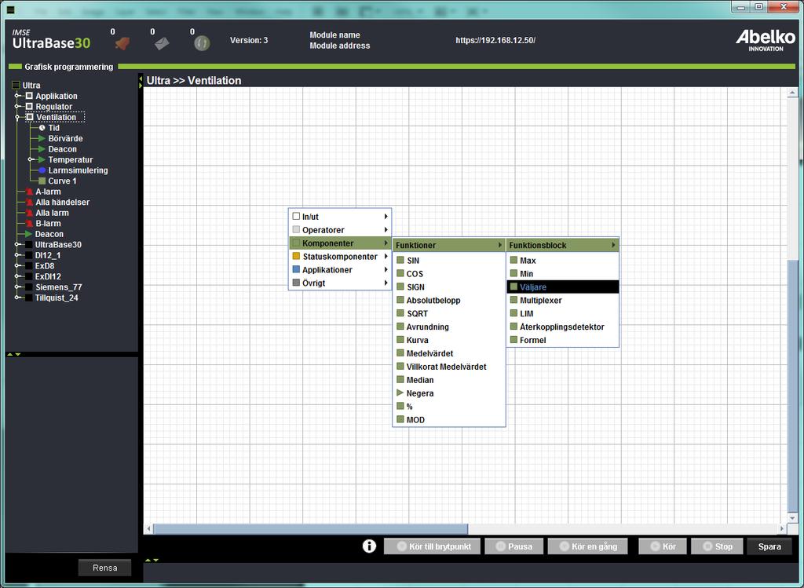This screenshot has width=804, height=588.
Task: Click Kör en gång button
Action: [x=588, y=546]
